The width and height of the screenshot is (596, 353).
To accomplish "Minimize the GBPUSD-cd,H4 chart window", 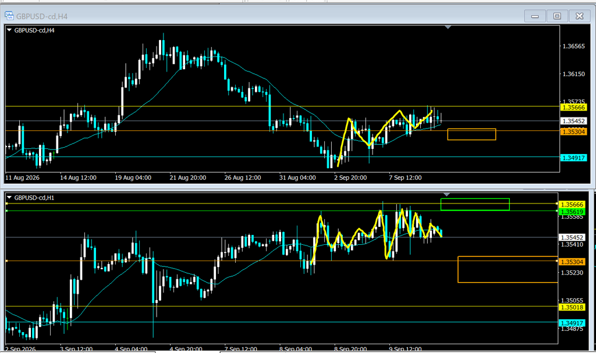I will pos(535,16).
